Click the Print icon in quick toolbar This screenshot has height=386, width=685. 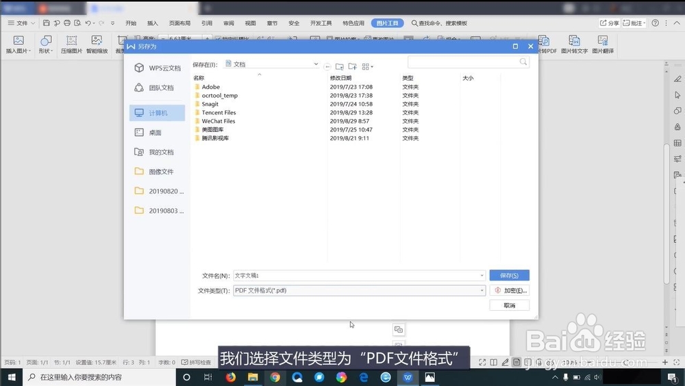[67, 23]
